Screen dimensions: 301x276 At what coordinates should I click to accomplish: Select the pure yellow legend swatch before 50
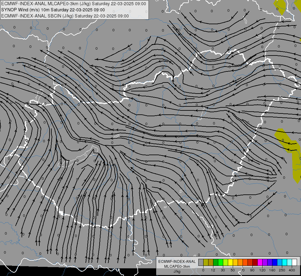231,262
